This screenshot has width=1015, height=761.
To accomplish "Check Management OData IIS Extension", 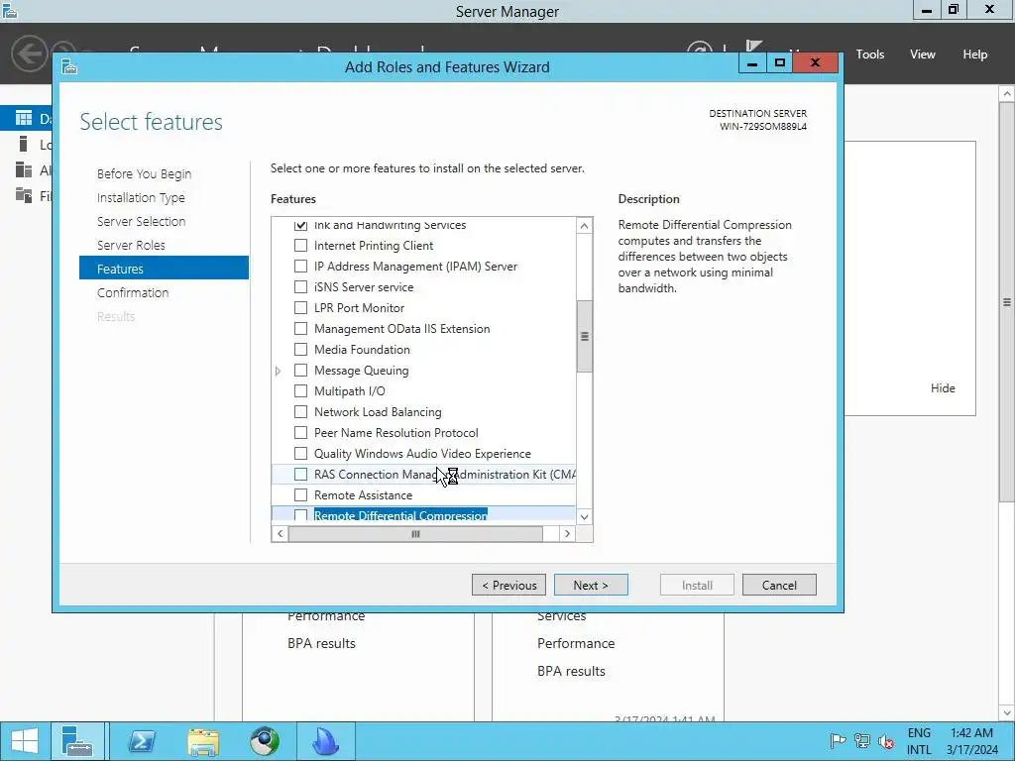I will coord(300,328).
